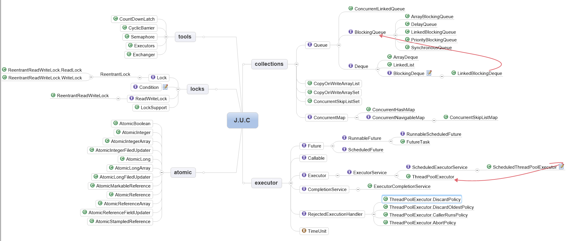
Task: Select the CopyOnWriteArrayList node
Action: (334, 83)
